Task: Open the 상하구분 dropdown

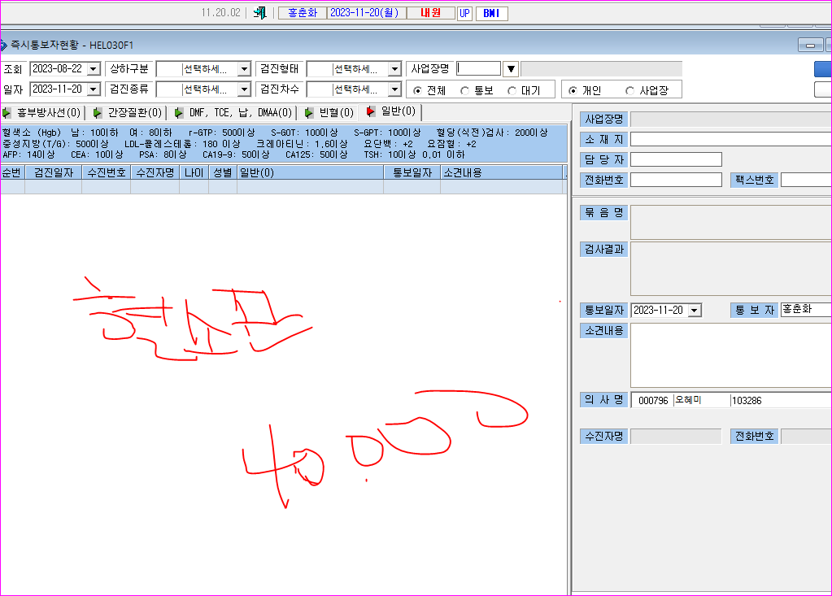Action: point(244,69)
